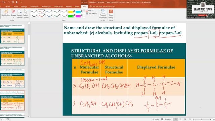Click Stop Inking button
Viewport: 215px width, 121px height.
point(111,14)
